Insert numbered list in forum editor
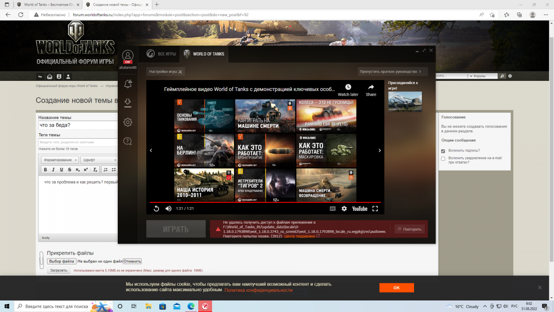The height and width of the screenshot is (312, 554). [105, 170]
